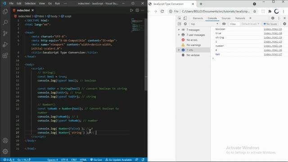
Task: Open the Edit menu in VS Code
Action: 19,3
